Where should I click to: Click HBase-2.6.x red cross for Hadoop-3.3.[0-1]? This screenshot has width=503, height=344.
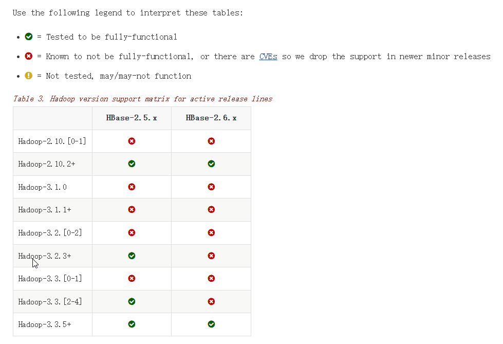pyautogui.click(x=211, y=278)
